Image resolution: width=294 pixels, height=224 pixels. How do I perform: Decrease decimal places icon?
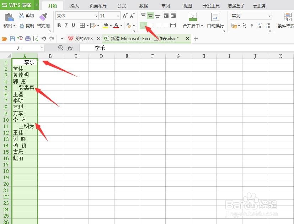pyautogui.click(x=268, y=26)
